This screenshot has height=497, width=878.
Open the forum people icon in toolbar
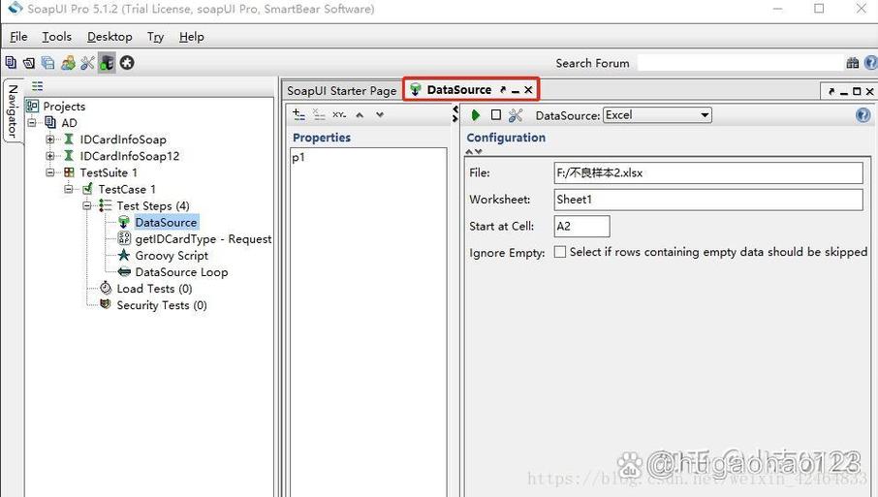click(68, 63)
